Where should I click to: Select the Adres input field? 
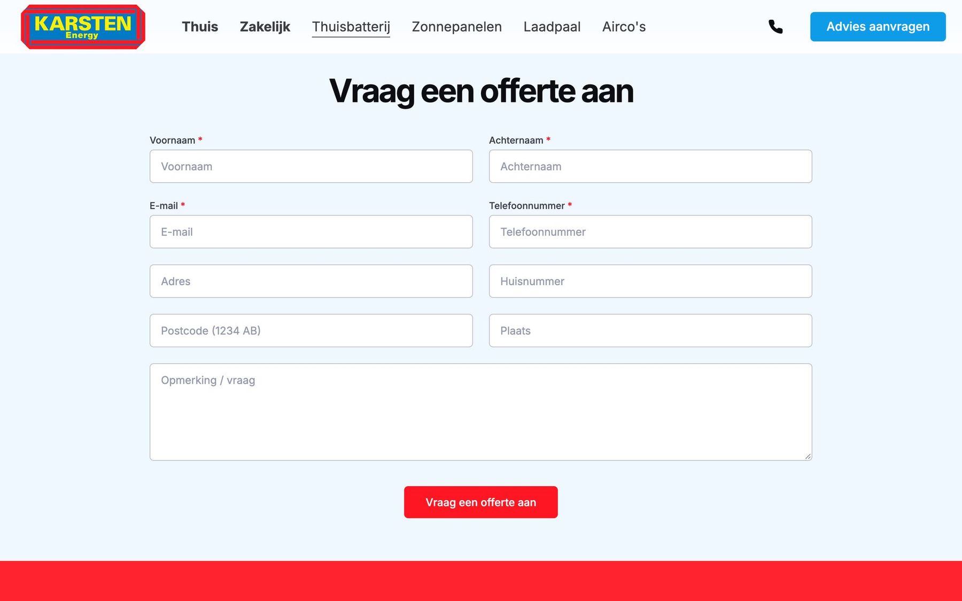pyautogui.click(x=311, y=281)
